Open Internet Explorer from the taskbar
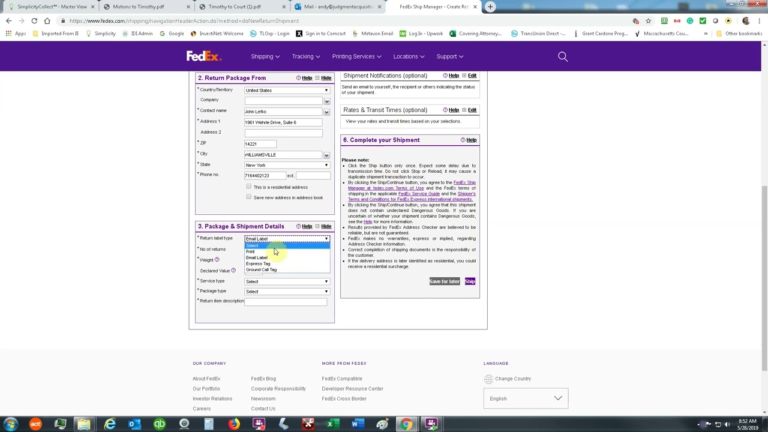Viewport: 768px width, 432px height. (110, 424)
